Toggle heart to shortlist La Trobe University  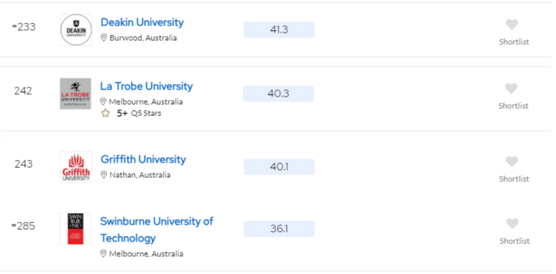coord(511,89)
